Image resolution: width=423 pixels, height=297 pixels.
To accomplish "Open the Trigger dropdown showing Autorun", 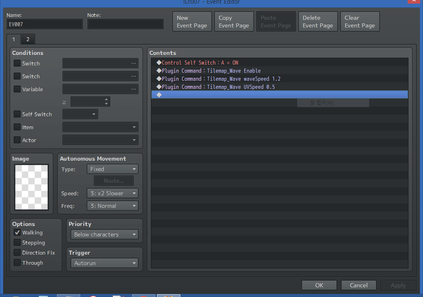I will [x=105, y=263].
